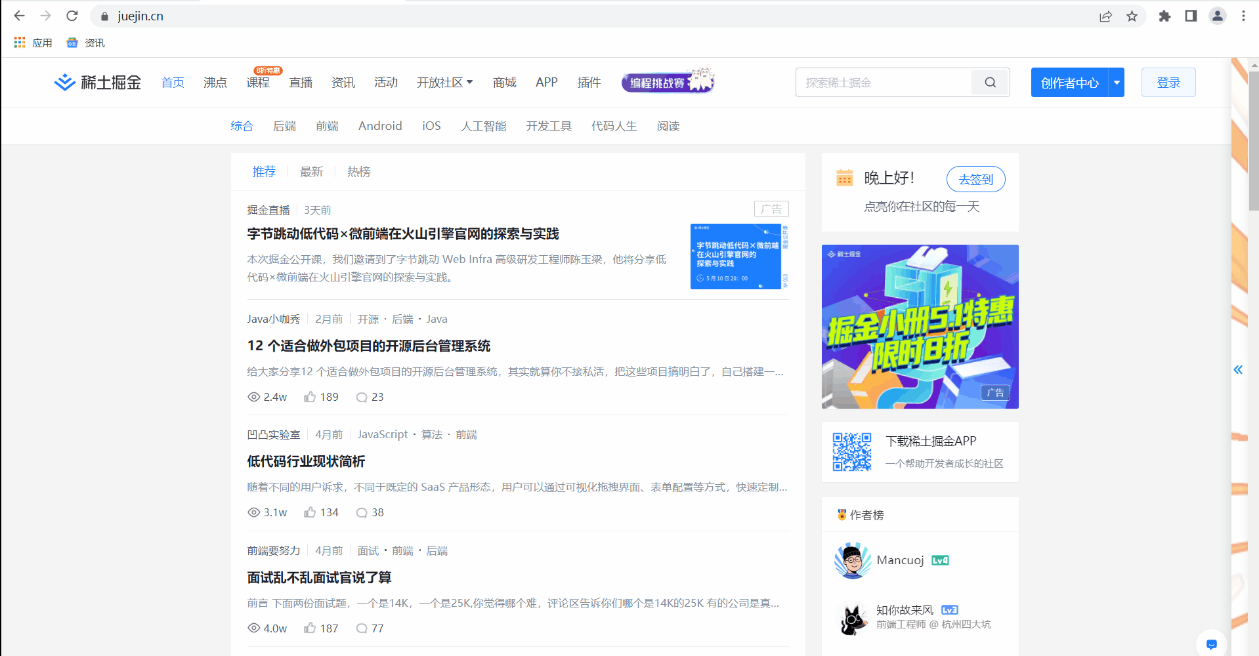Image resolution: width=1259 pixels, height=656 pixels.
Task: Click the share page icon in address bar
Action: pos(1106,16)
